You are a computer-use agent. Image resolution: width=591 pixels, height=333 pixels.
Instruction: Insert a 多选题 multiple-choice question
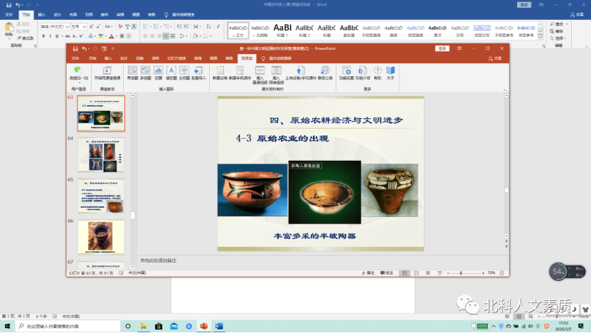[145, 71]
